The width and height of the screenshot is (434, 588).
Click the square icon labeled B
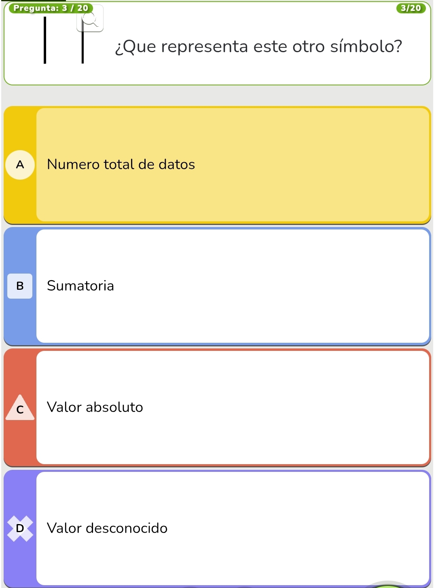[x=20, y=286]
